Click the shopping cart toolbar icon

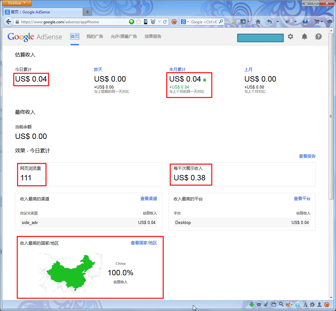(317, 22)
